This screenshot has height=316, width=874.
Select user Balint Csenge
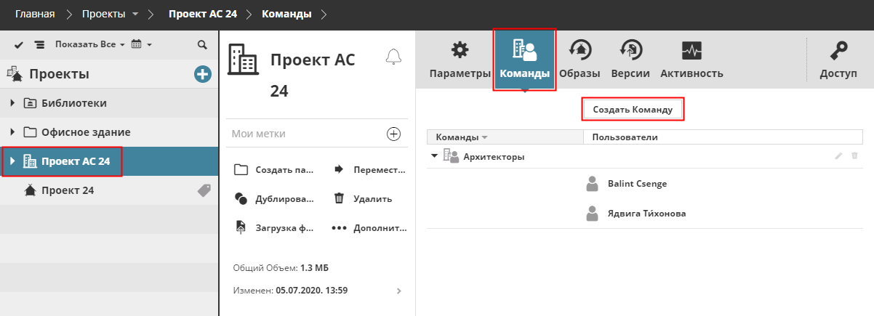637,184
